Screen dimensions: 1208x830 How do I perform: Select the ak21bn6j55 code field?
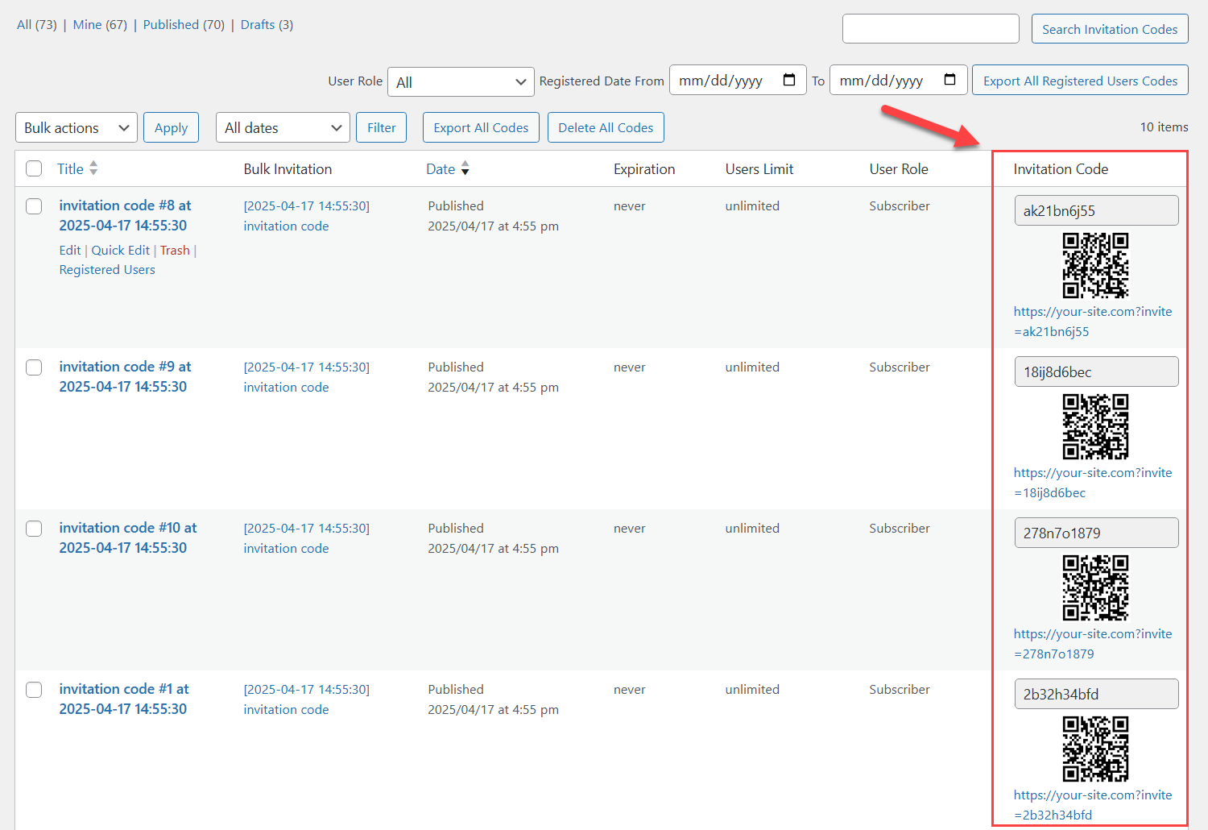click(x=1096, y=210)
